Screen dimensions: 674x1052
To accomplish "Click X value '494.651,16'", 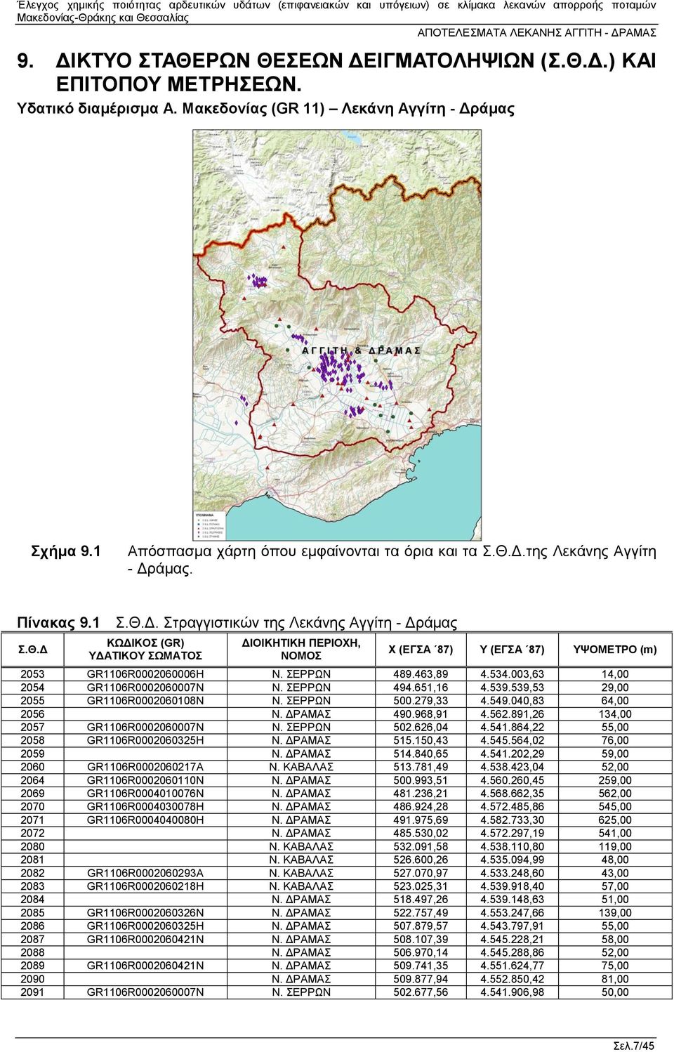I will pyautogui.click(x=421, y=688).
